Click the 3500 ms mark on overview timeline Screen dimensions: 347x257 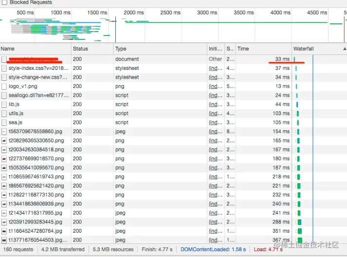coord(244,13)
